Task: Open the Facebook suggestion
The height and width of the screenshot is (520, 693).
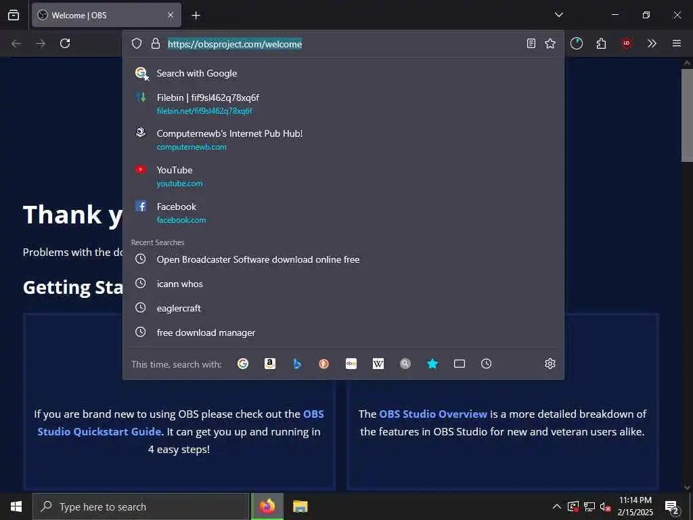Action: pyautogui.click(x=343, y=213)
